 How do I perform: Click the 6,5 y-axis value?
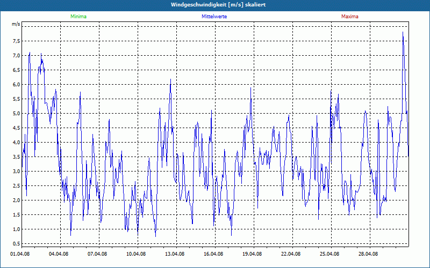click(16, 70)
